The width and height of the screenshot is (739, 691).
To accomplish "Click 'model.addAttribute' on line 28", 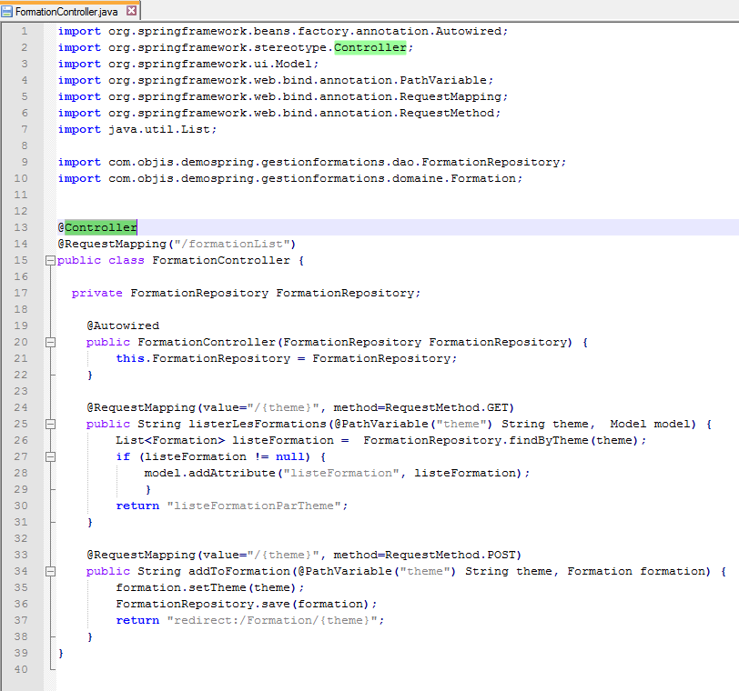I will coord(209,473).
